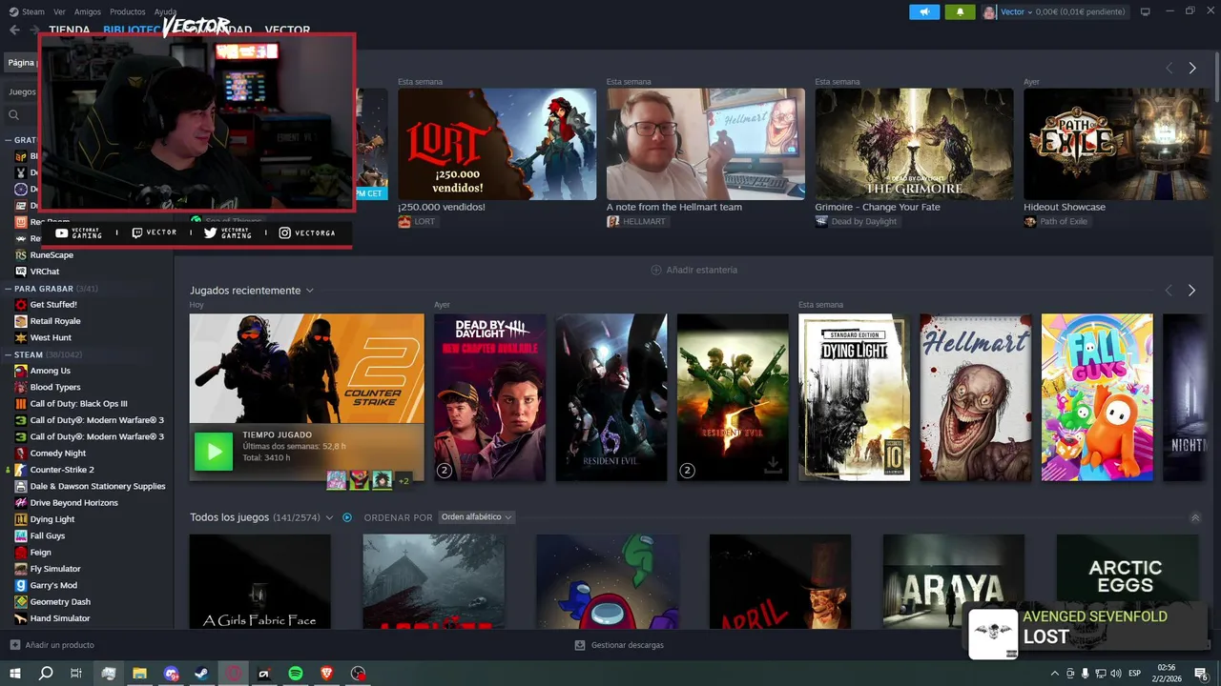
Task: Open the Grimoire - Change Your Fate card
Action: (914, 144)
